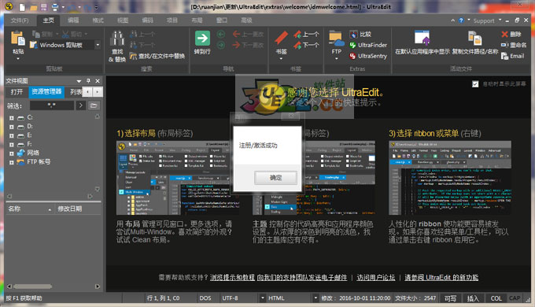Image resolution: width=535 pixels, height=307 pixels.
Task: Launch UltraFinder from Extras group
Action: 368,45
